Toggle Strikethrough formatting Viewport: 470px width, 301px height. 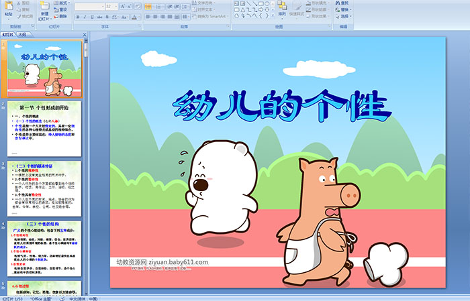coord(99,17)
